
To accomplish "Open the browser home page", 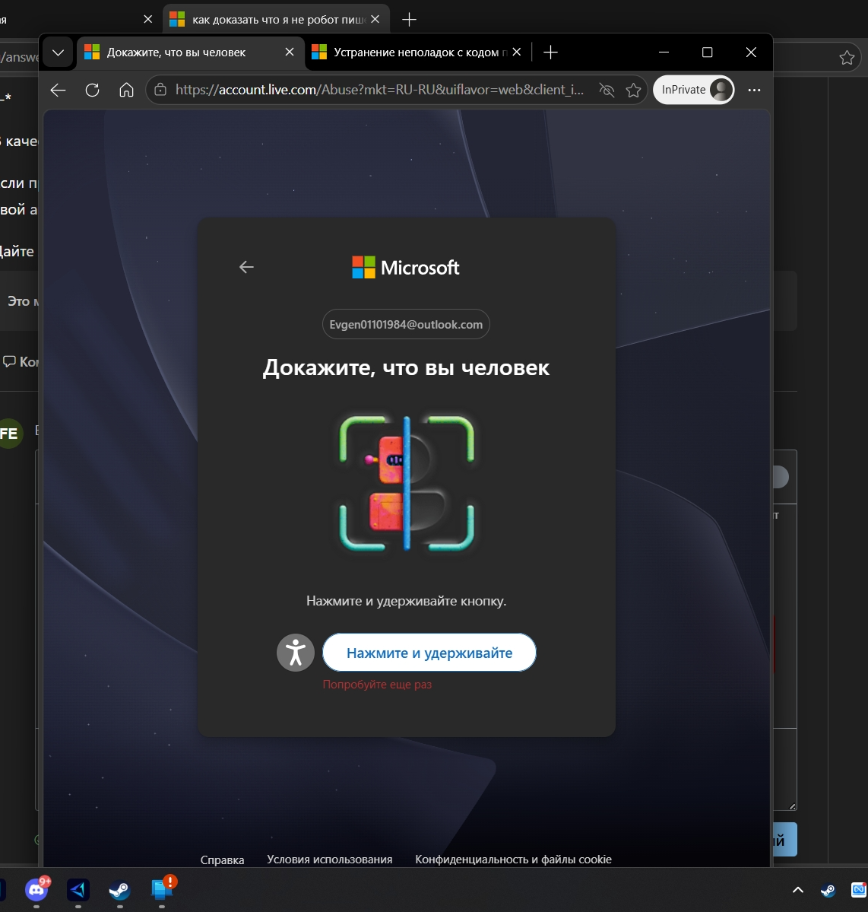I will click(126, 91).
